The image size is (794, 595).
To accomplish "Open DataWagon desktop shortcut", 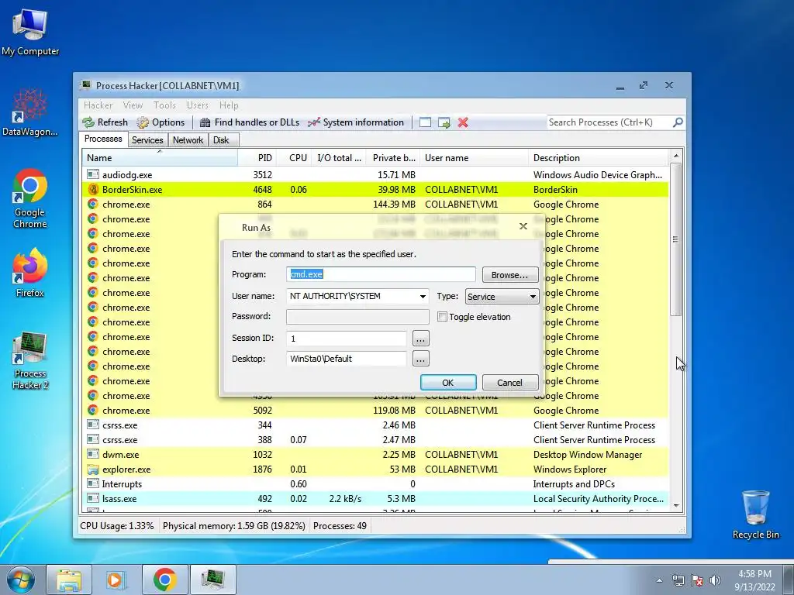I will [x=30, y=112].
